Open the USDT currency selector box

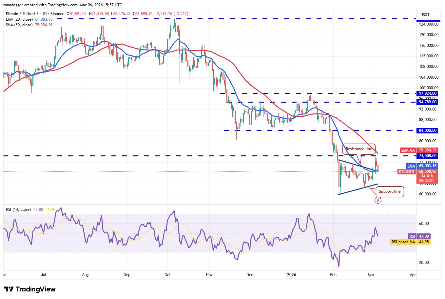425,15
